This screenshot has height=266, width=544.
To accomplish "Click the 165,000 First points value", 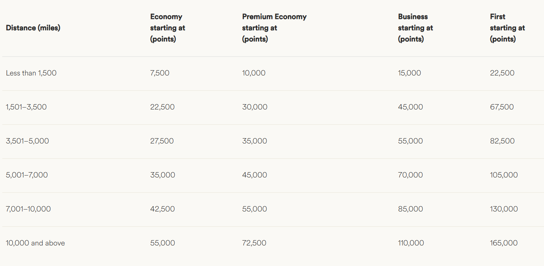I will click(x=504, y=243).
